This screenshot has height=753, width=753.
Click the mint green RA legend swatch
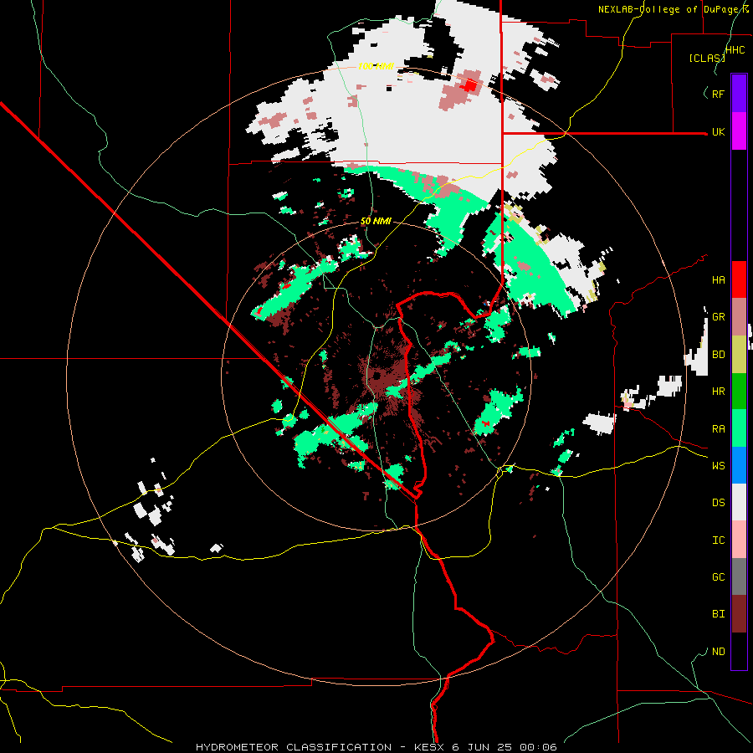pyautogui.click(x=739, y=428)
